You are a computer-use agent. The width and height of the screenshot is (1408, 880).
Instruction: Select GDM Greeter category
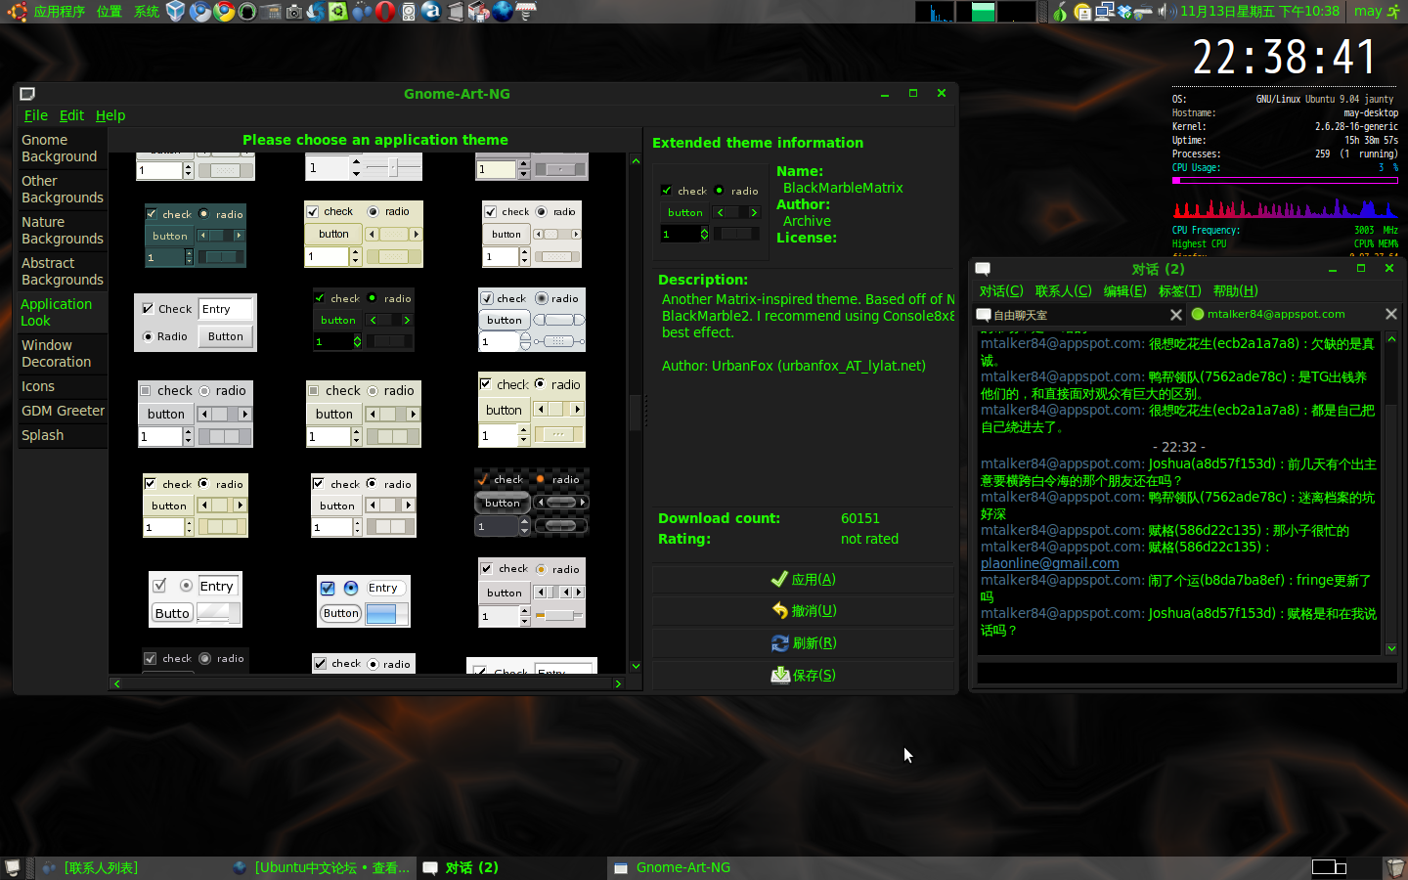pyautogui.click(x=63, y=411)
